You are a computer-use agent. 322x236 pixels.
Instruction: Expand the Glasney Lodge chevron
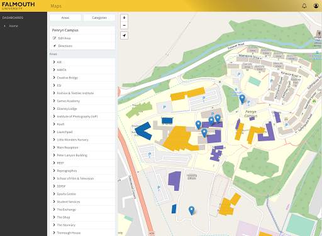54,109
